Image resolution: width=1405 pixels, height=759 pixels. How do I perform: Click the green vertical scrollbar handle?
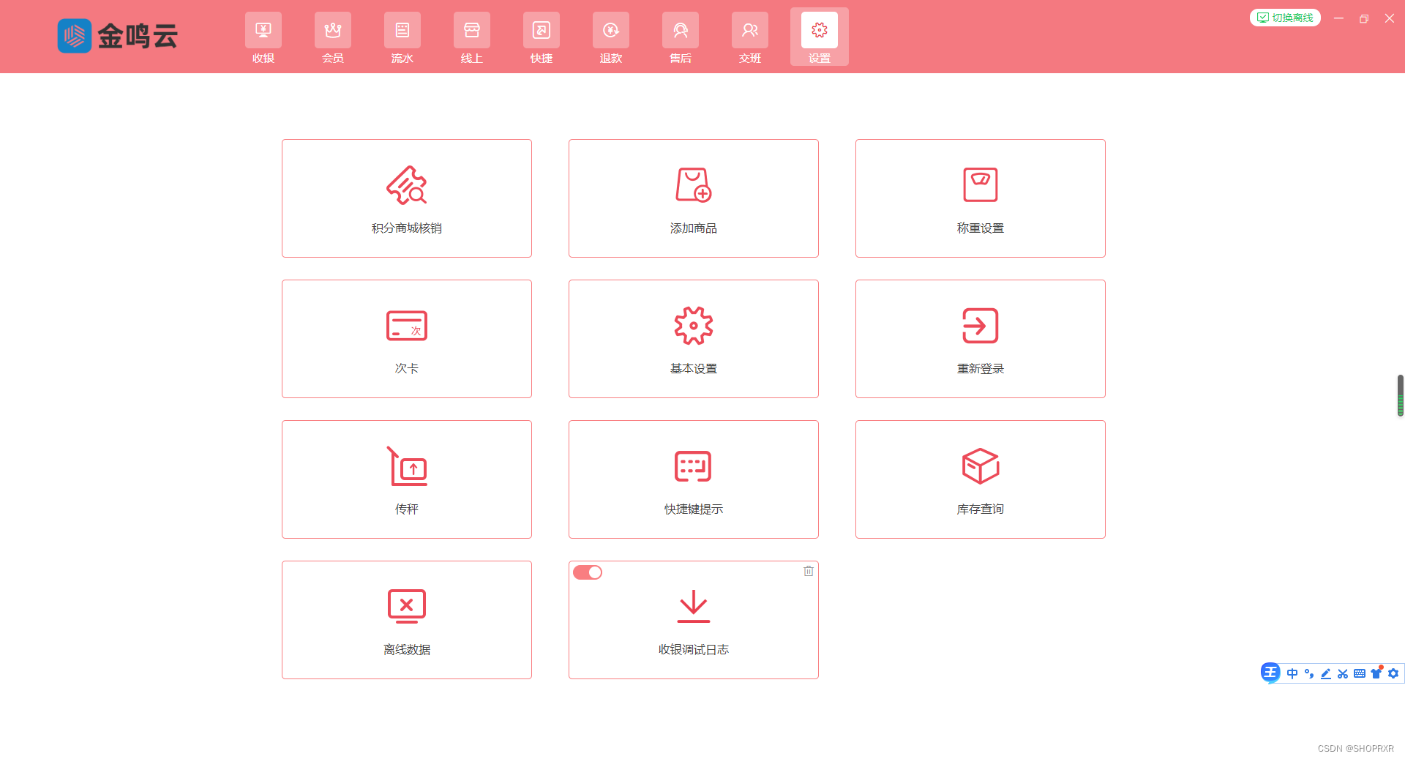coord(1400,395)
